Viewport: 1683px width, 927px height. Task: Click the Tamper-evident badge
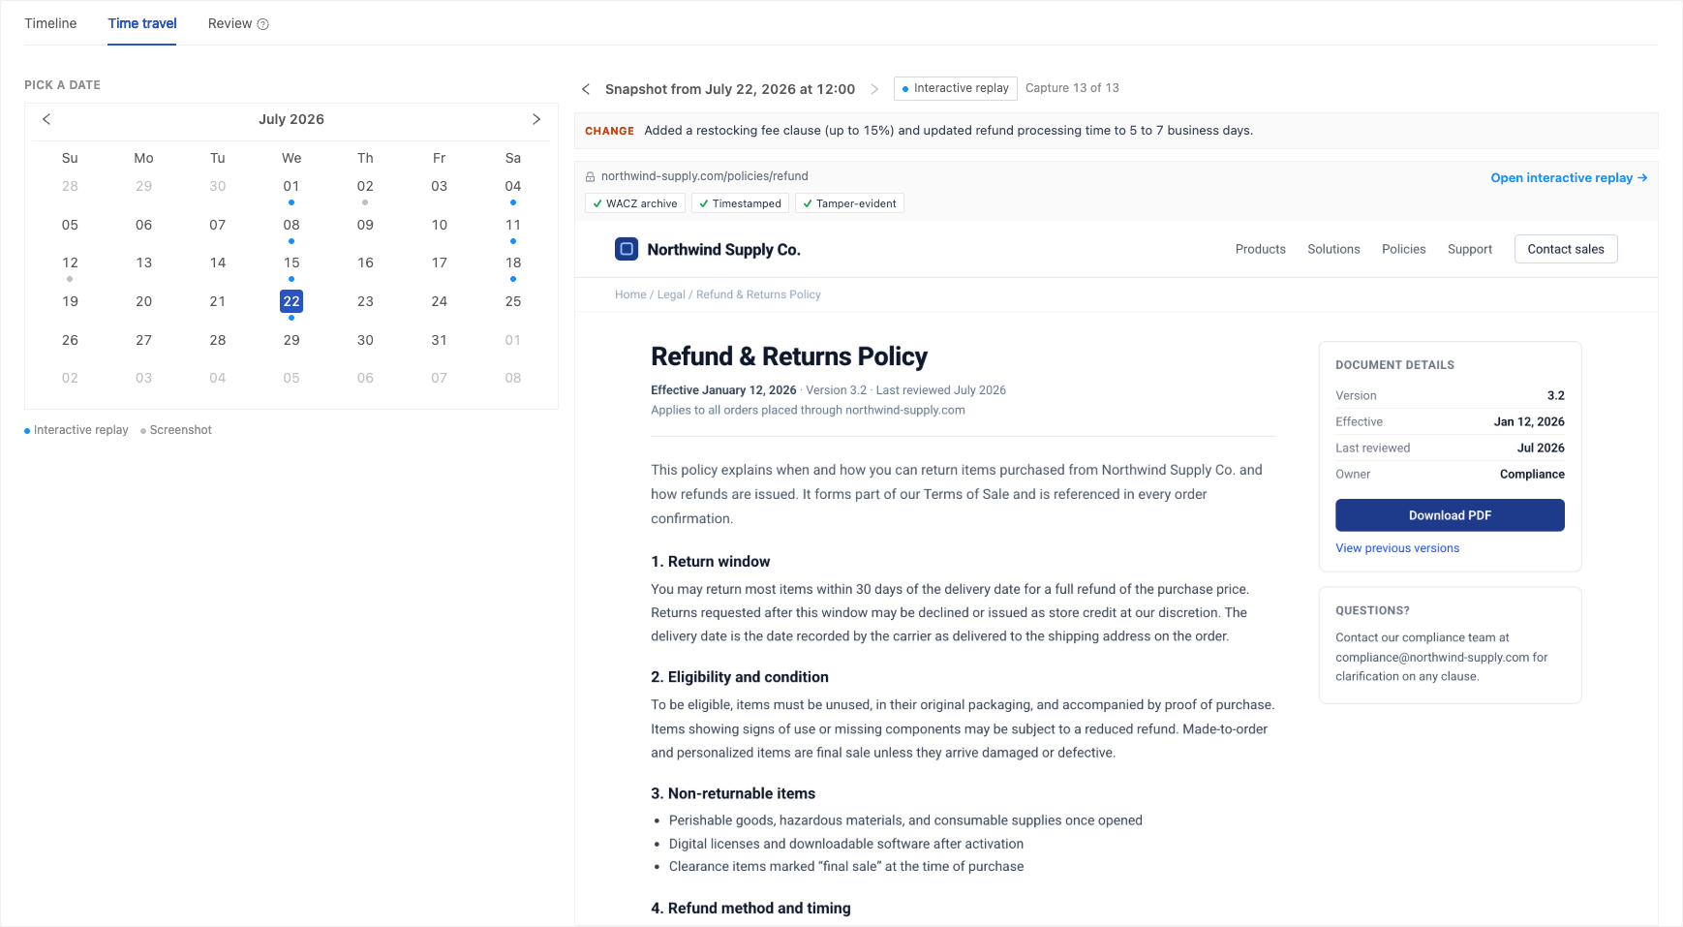point(849,203)
